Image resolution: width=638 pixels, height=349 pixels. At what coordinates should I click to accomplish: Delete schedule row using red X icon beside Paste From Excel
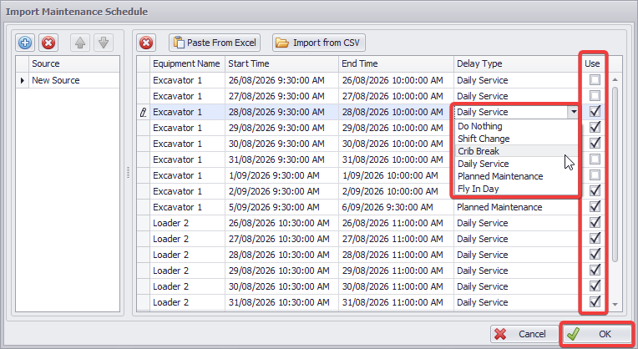pyautogui.click(x=146, y=43)
